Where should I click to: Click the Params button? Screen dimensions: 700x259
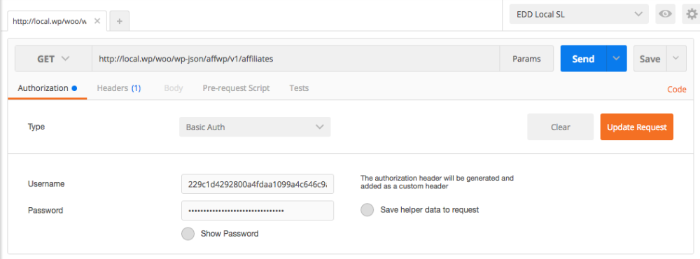(526, 59)
